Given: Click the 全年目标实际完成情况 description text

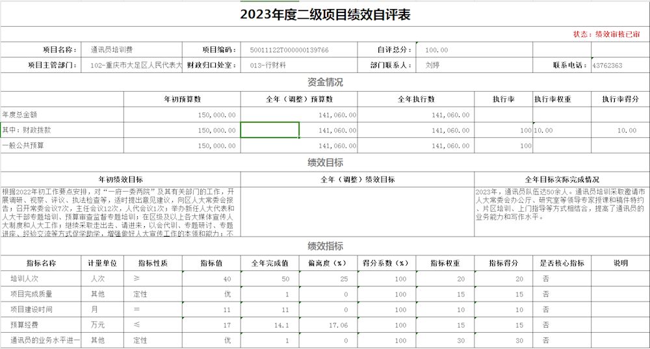Looking at the screenshot, I should point(561,205).
